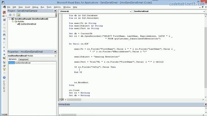Image resolution: width=207 pixels, height=116 pixels.
Task: Open the Window menu
Action: coord(67,7)
